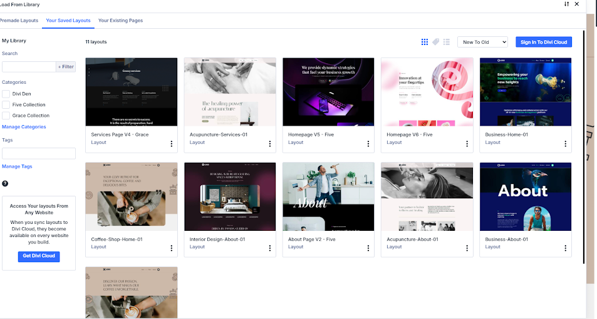Select the Services Page V4 - Grace thumbnail
Image resolution: width=597 pixels, height=319 pixels.
tap(132, 92)
